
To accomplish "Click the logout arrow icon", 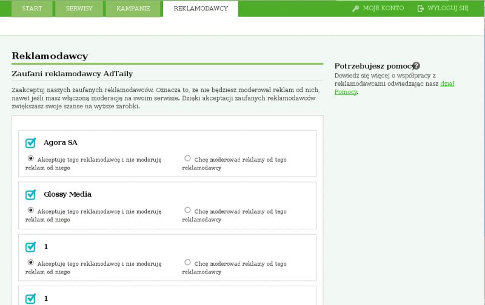I will click(420, 8).
